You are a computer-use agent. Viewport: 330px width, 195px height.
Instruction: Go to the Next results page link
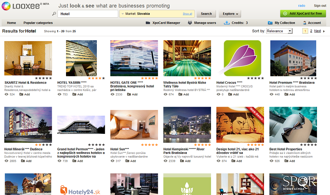[x=317, y=31]
